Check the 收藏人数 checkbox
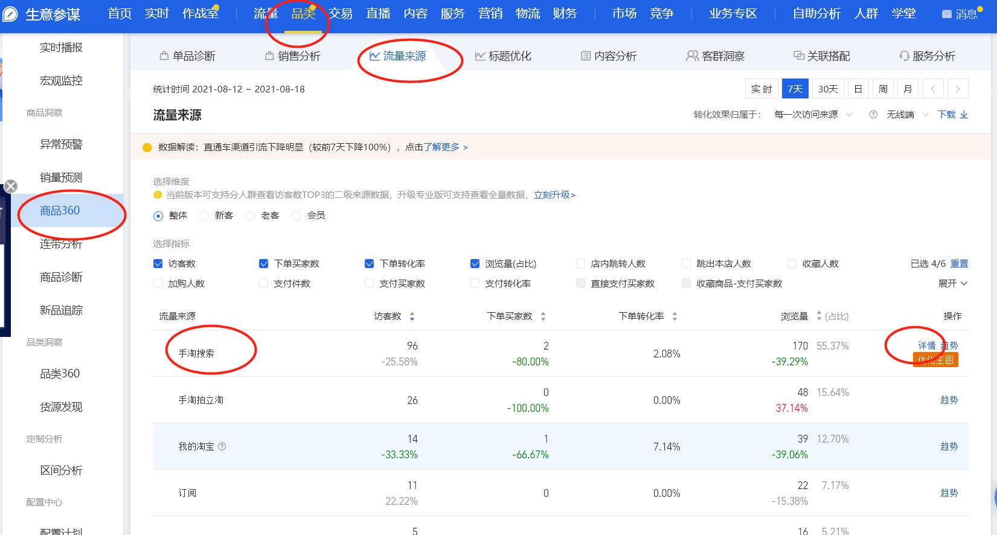This screenshot has width=997, height=535. (x=792, y=263)
